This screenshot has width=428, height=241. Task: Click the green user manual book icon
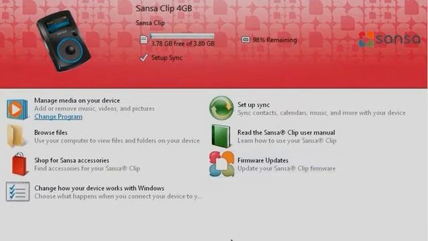point(221,136)
